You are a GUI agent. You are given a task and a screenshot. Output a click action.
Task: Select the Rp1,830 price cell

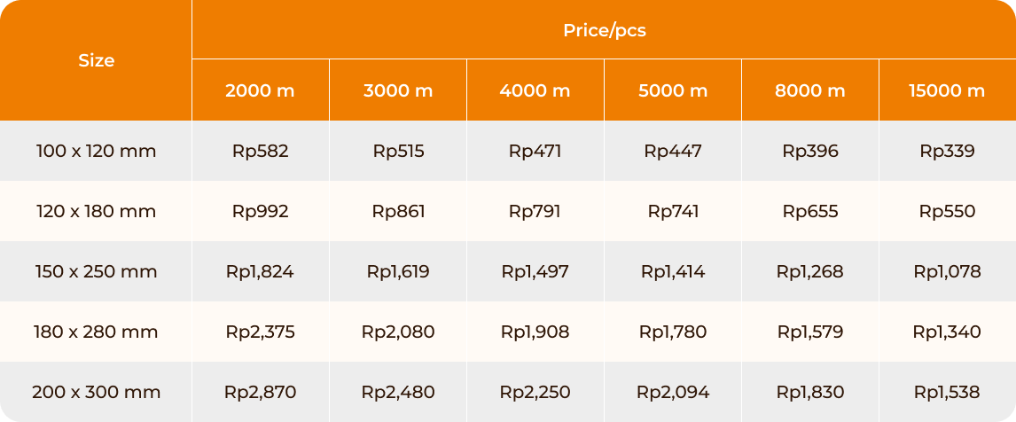pyautogui.click(x=810, y=392)
